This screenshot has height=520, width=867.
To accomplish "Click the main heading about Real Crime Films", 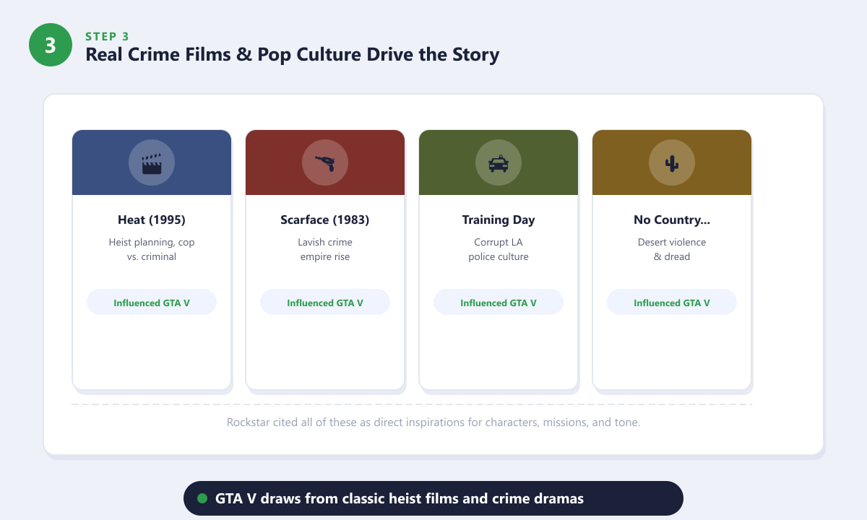I will (293, 54).
